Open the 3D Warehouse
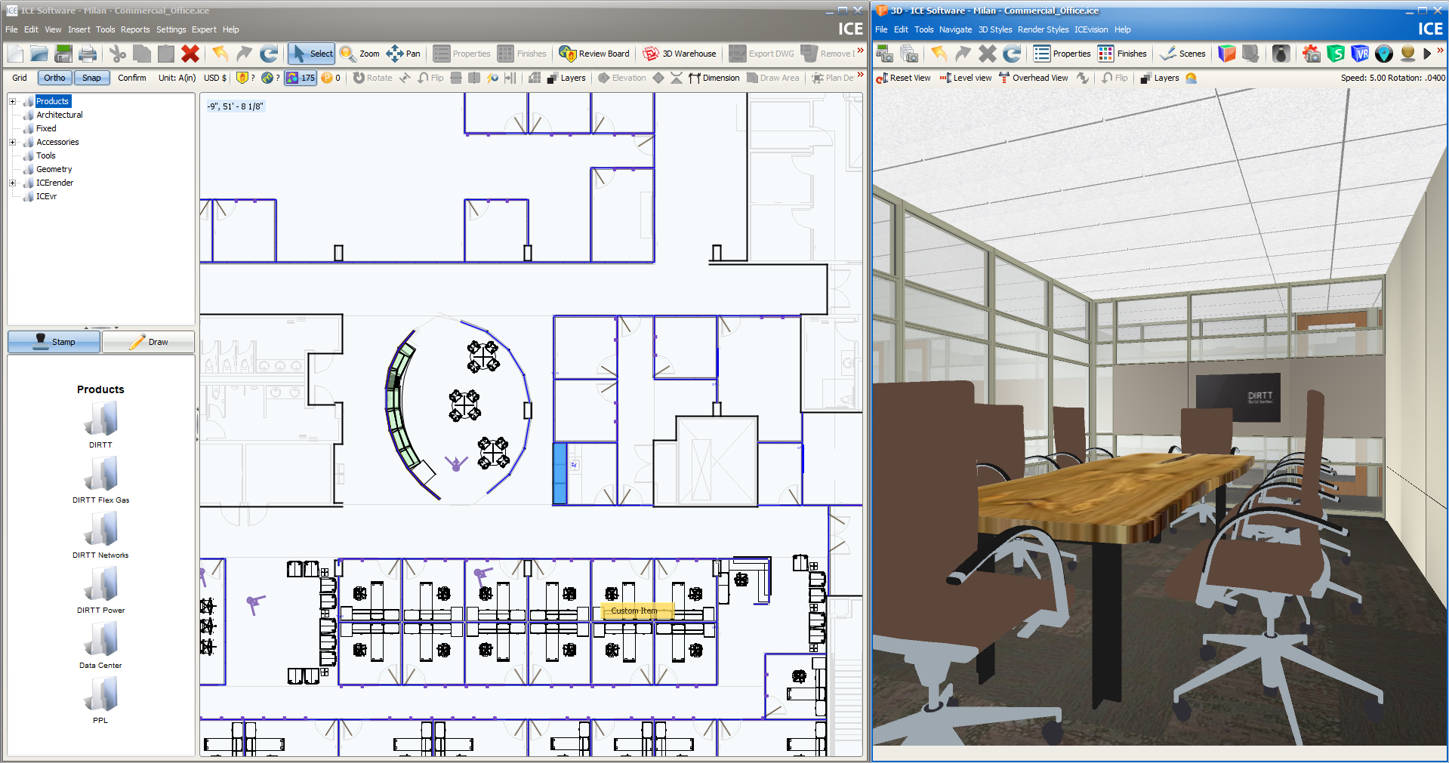This screenshot has width=1449, height=763. tap(680, 54)
